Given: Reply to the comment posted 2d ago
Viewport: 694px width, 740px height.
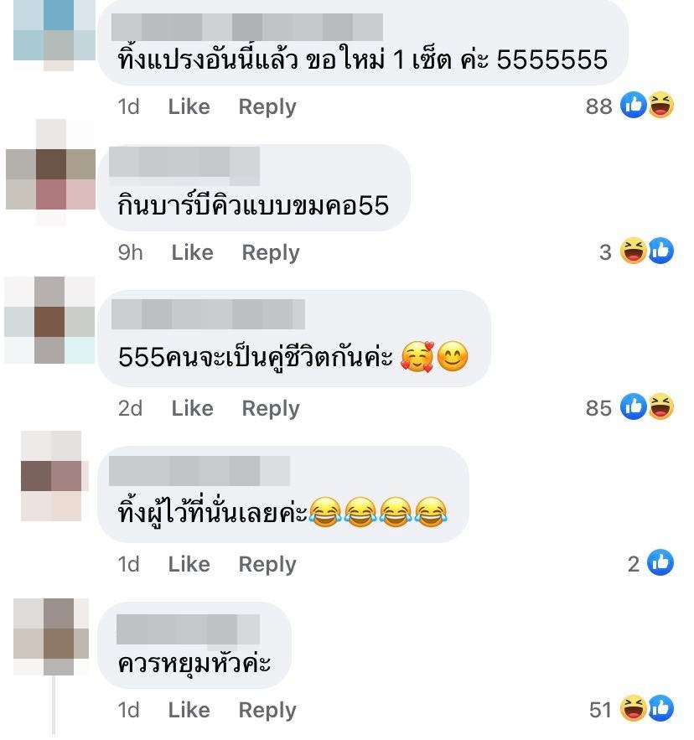Looking at the screenshot, I should [271, 409].
